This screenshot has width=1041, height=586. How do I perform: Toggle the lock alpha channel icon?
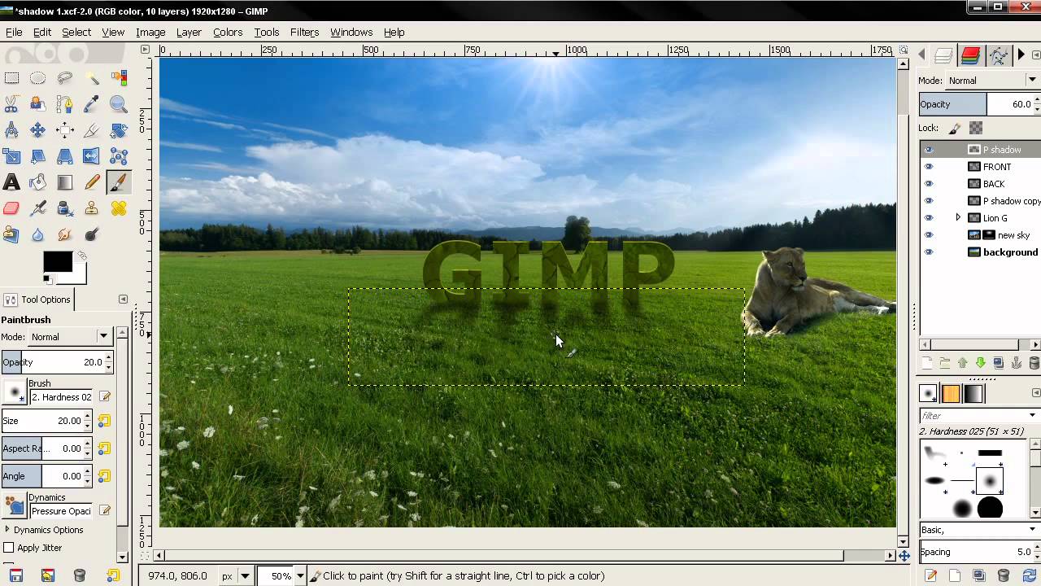point(976,128)
